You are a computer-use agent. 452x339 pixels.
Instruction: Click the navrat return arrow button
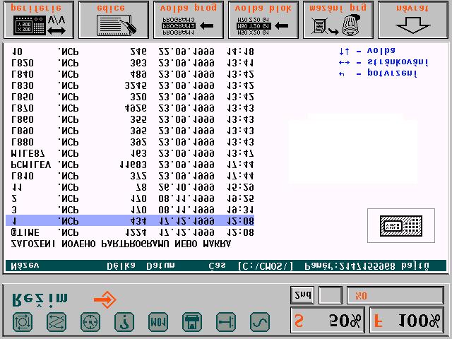tap(412, 20)
